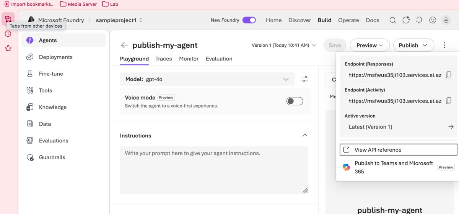Image resolution: width=459 pixels, height=214 pixels.
Task: Open notifications bell icon
Action: [419, 20]
